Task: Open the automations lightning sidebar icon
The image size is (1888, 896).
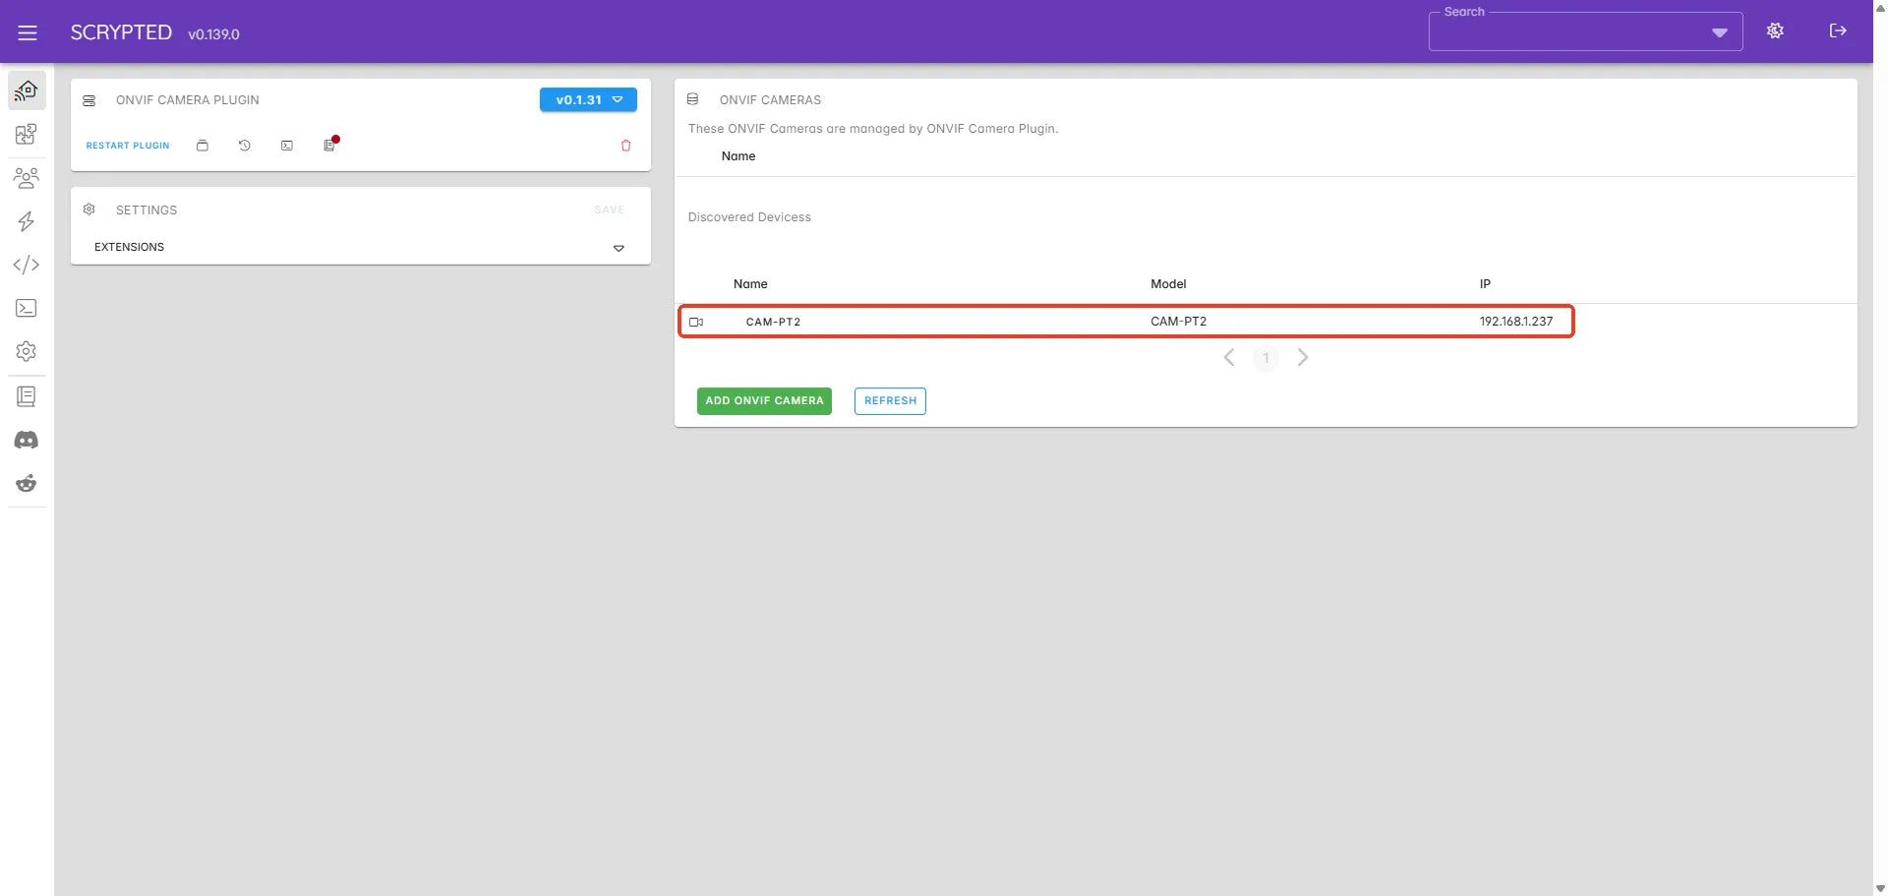Action: (27, 221)
